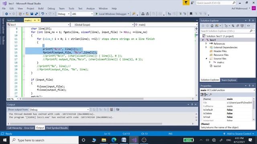This screenshot has width=257, height=144.
Task: Click the Navigate Backward toolbar icon
Action: coord(6,14)
